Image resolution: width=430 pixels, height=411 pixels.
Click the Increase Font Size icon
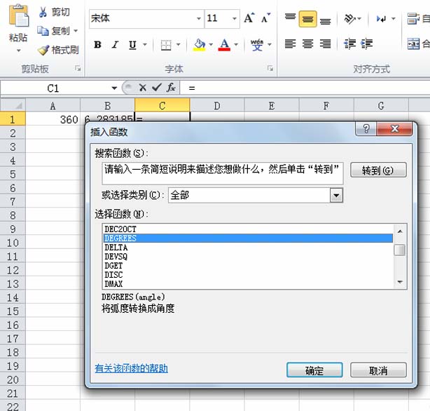tap(249, 18)
